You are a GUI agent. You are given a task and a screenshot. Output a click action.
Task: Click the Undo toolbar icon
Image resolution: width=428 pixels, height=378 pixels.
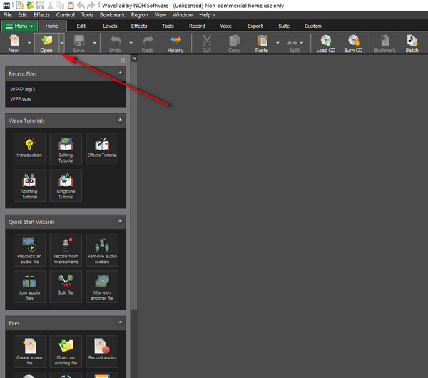pos(115,43)
